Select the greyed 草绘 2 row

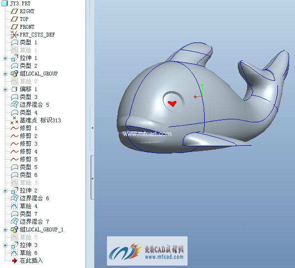coord(24,81)
